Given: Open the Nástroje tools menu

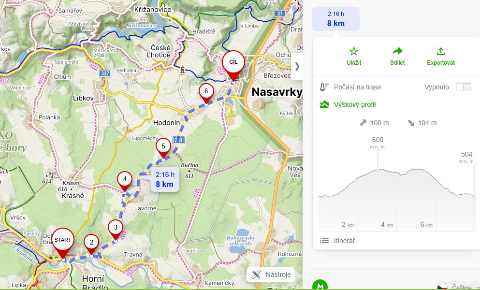Looking at the screenshot, I should point(271,275).
